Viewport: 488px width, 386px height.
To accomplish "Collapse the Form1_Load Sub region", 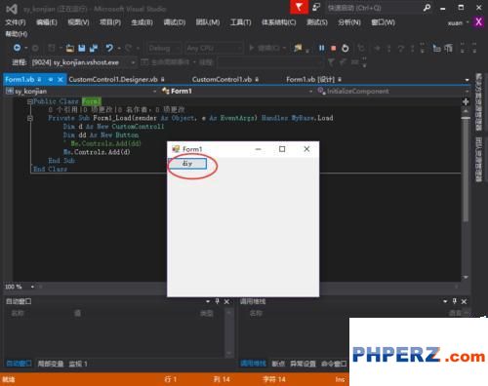I will click(x=29, y=118).
